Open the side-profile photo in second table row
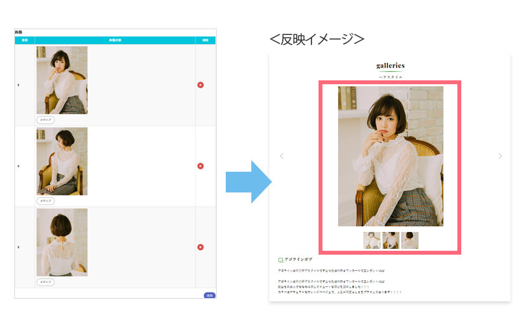519x324 pixels. [62, 161]
